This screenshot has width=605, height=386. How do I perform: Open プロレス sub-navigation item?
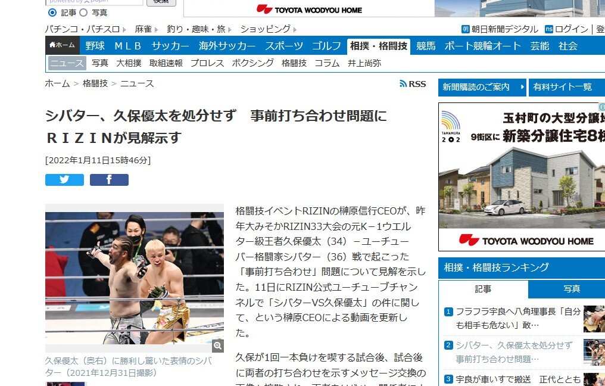coord(207,63)
